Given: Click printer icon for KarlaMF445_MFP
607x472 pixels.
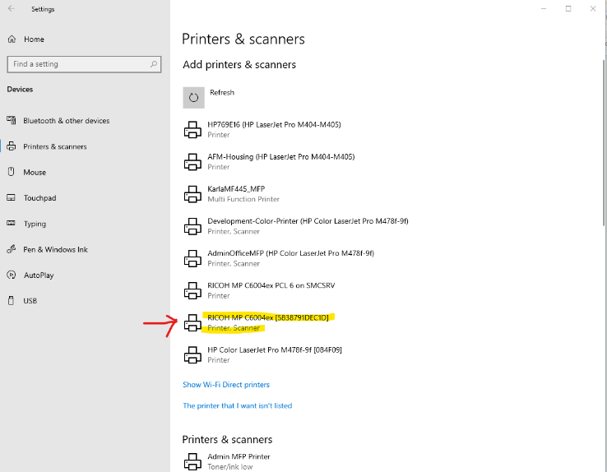Looking at the screenshot, I should coord(192,194).
